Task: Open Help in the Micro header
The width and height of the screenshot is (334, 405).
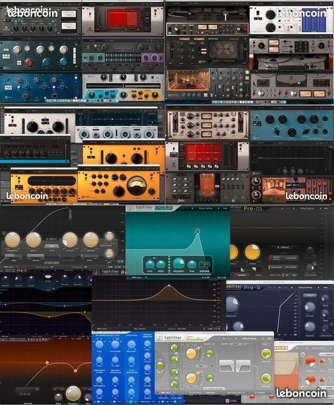Action: [225, 208]
